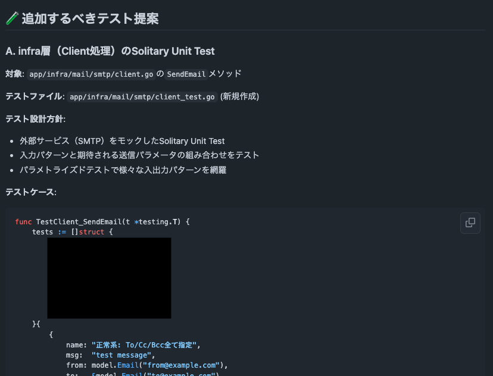The height and width of the screenshot is (376, 493).
Task: Click code line 'from: model.Email("from@example.com"),'
Action: click(x=147, y=365)
